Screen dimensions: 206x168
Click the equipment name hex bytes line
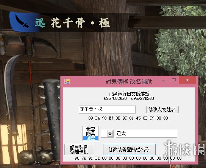tap(128, 158)
